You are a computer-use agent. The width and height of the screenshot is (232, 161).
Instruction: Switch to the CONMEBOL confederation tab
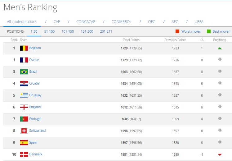tap(122, 22)
